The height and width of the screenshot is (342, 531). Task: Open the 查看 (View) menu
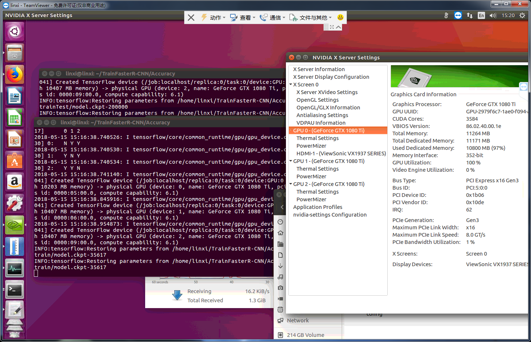point(243,18)
